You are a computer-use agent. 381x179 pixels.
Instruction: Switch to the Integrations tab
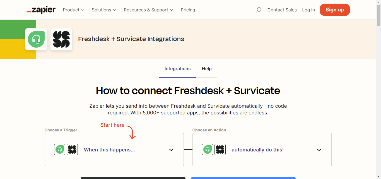coord(177,69)
